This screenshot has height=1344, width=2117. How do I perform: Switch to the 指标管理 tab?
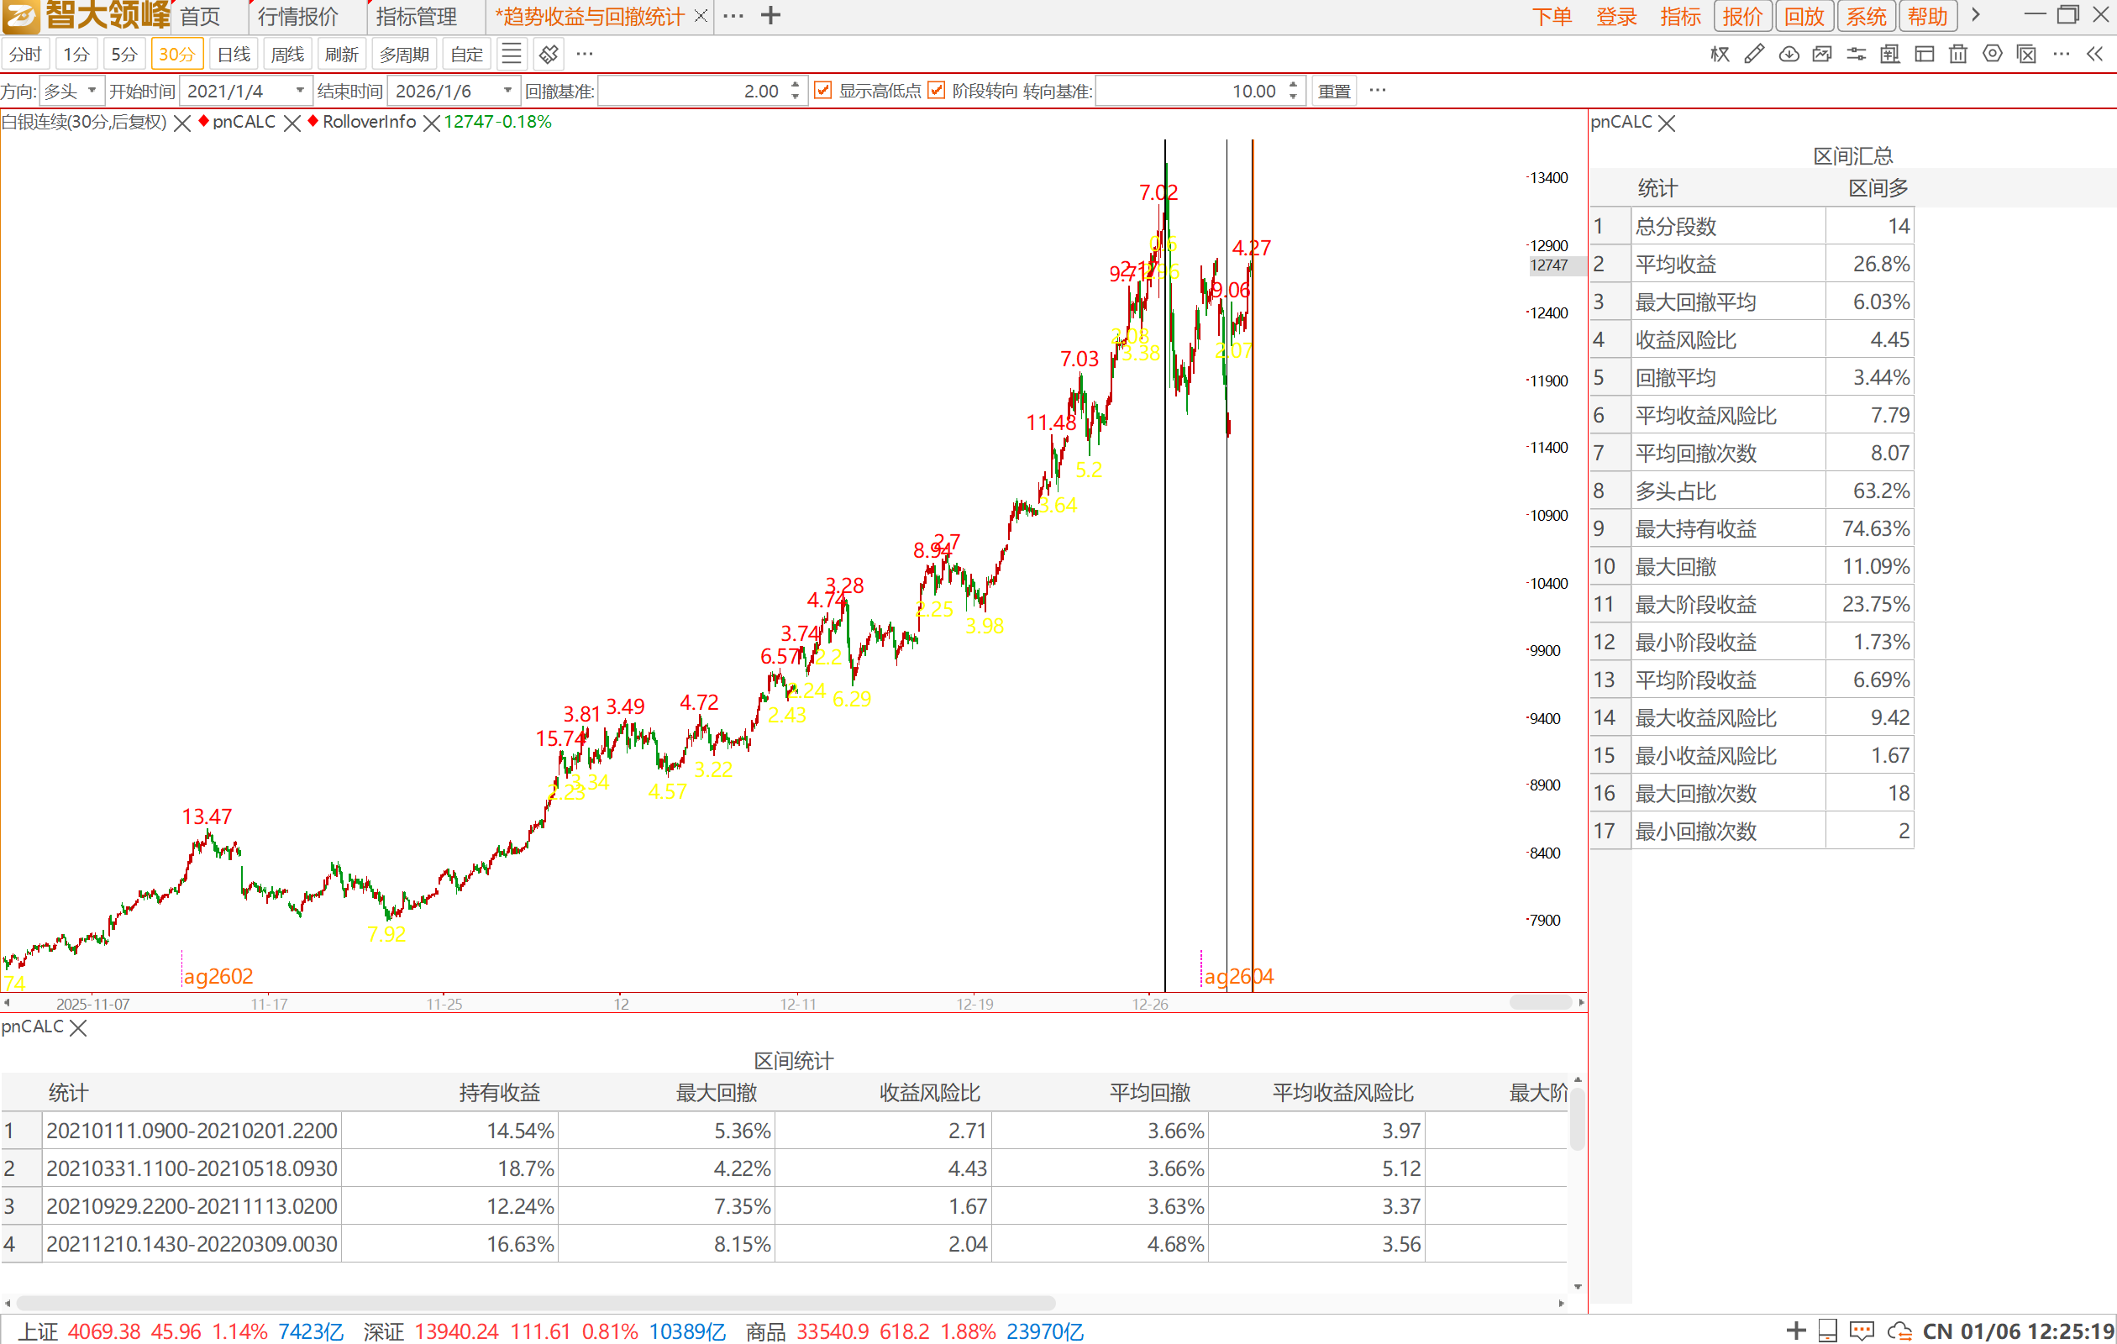coord(417,17)
